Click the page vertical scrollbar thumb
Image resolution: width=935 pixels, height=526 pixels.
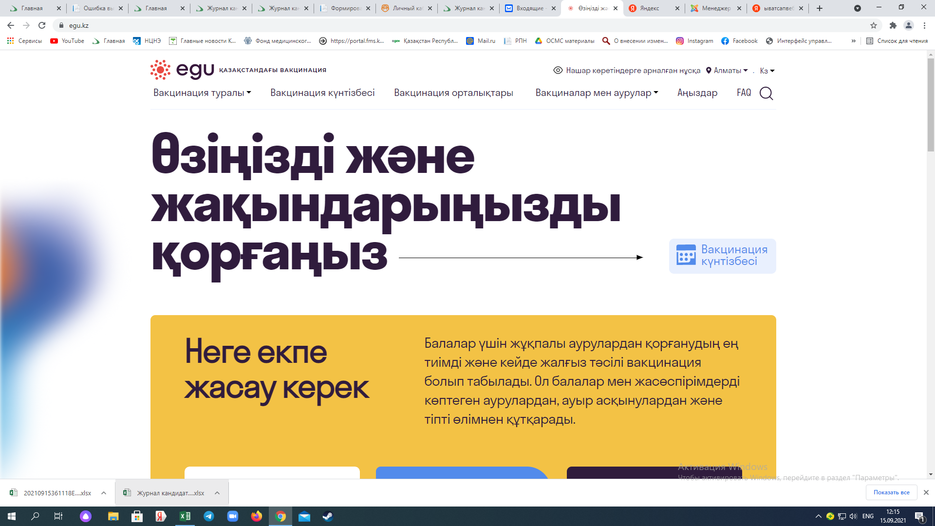[x=931, y=105]
